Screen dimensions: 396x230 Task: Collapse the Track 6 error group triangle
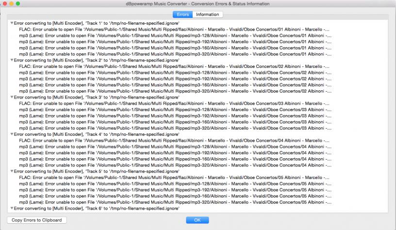click(x=12, y=208)
